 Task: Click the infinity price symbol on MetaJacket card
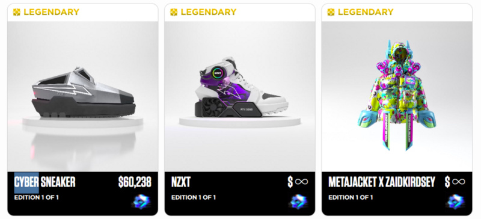(459, 182)
